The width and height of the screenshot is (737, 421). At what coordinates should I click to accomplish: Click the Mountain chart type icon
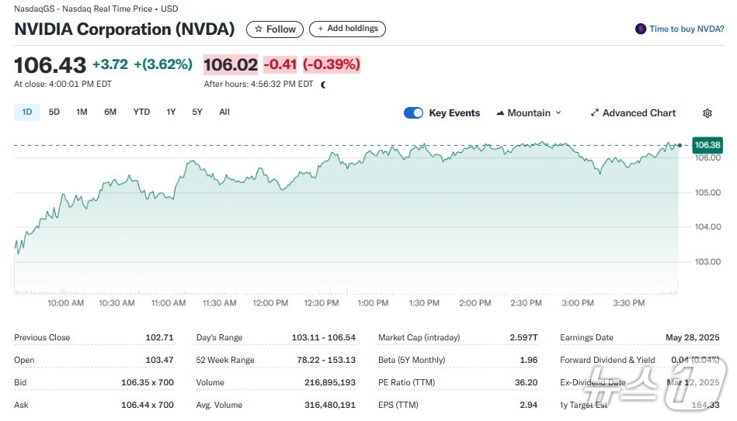pyautogui.click(x=500, y=113)
